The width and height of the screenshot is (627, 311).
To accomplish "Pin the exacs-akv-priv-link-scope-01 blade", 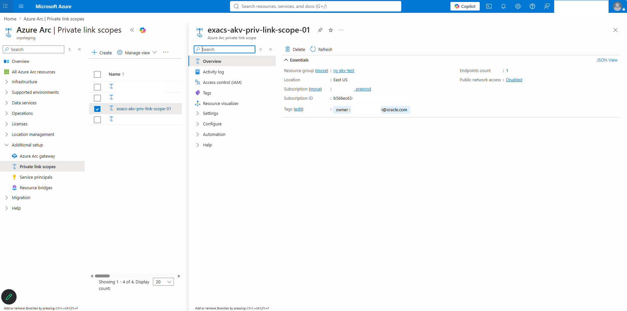I will 320,30.
